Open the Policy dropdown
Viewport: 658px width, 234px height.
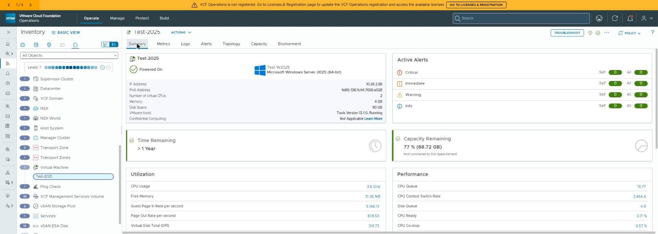(x=629, y=33)
